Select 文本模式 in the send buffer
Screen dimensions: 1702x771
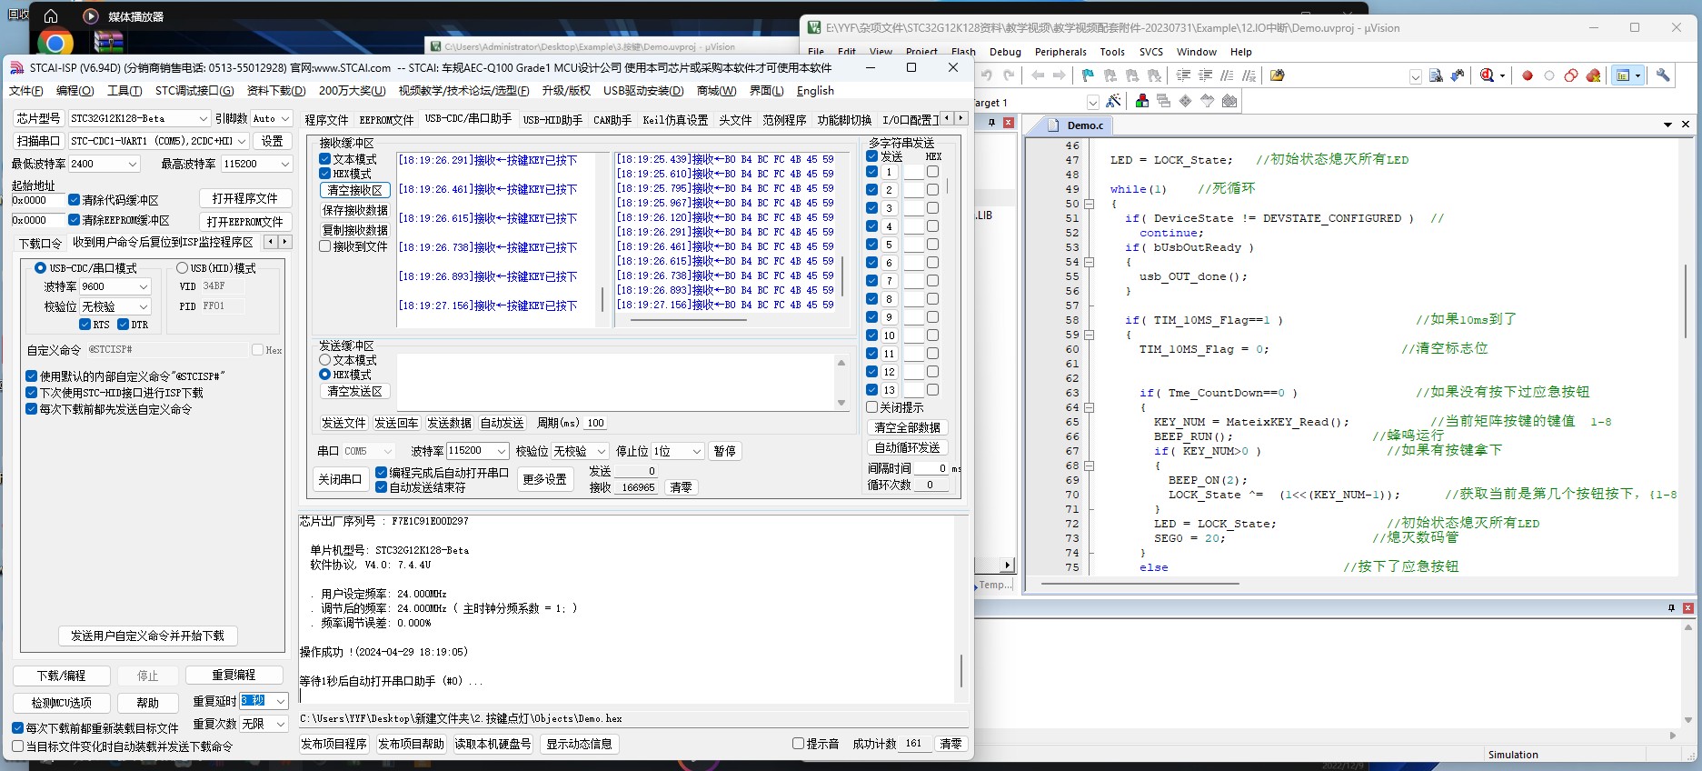click(x=325, y=360)
